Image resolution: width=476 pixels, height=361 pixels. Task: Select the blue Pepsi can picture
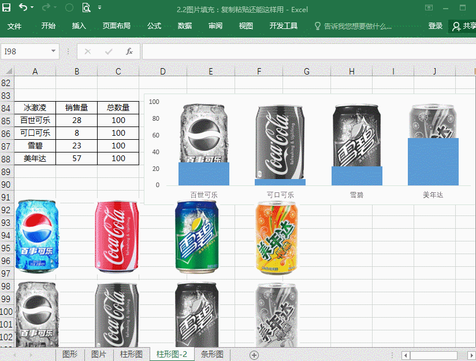click(x=37, y=236)
